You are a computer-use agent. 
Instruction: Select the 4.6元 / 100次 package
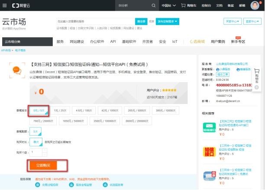pos(84,111)
